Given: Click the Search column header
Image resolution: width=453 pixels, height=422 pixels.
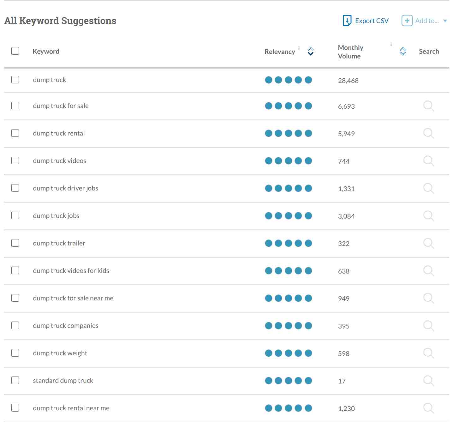Looking at the screenshot, I should point(429,51).
